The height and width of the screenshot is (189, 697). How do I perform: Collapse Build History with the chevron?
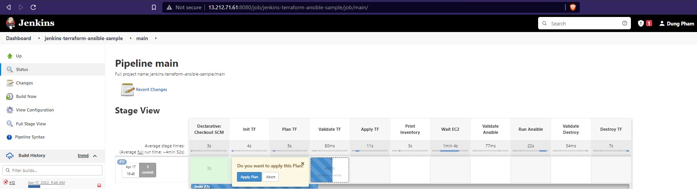coord(95,156)
